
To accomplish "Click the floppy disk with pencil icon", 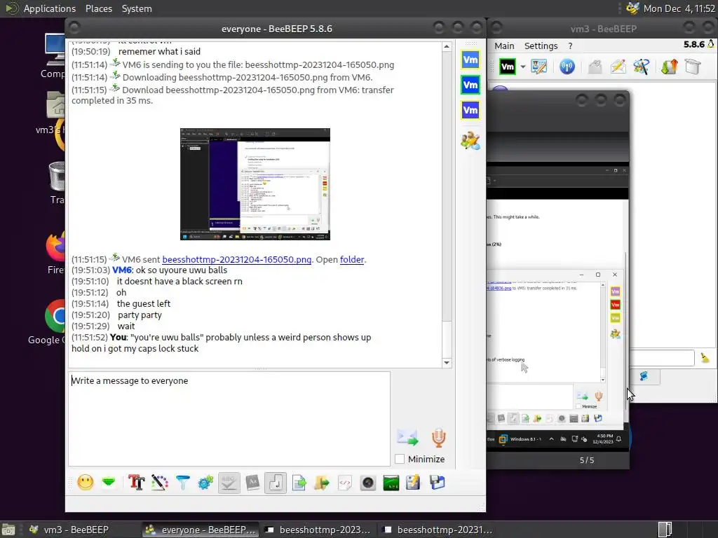I will 414,482.
